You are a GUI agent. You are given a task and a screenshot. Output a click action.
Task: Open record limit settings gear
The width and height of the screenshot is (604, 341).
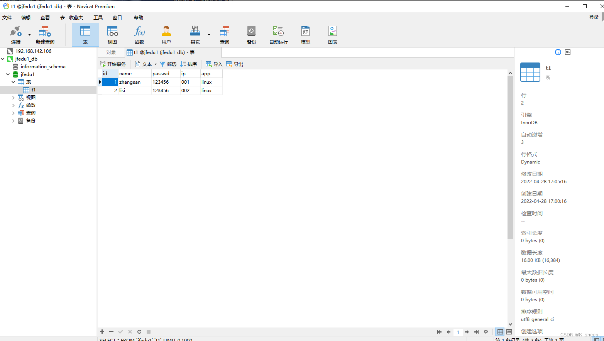[486, 332]
